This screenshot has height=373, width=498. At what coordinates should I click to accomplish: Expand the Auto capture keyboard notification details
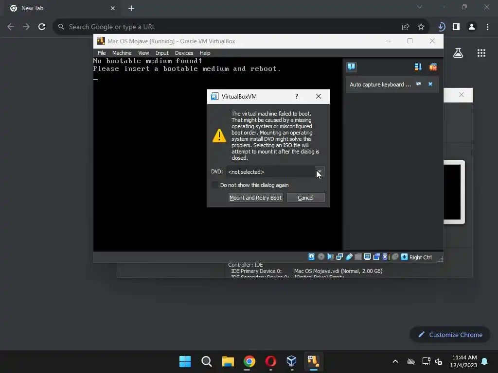pos(419,84)
